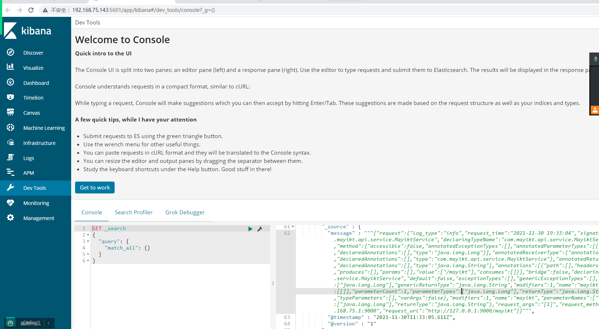Screen dimensions: 599x329
Task: Switch to the Console tab
Action: pos(92,213)
